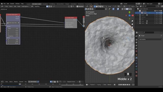Open the Tool properties tab icon
163x92 pixels.
tap(137, 36)
